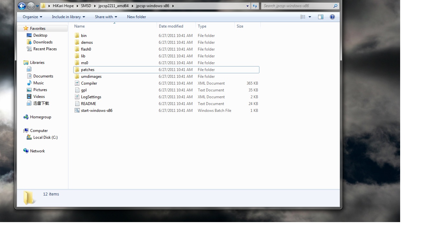This screenshot has width=441, height=249.
Task: Open the address bar history dropdown
Action: click(247, 6)
